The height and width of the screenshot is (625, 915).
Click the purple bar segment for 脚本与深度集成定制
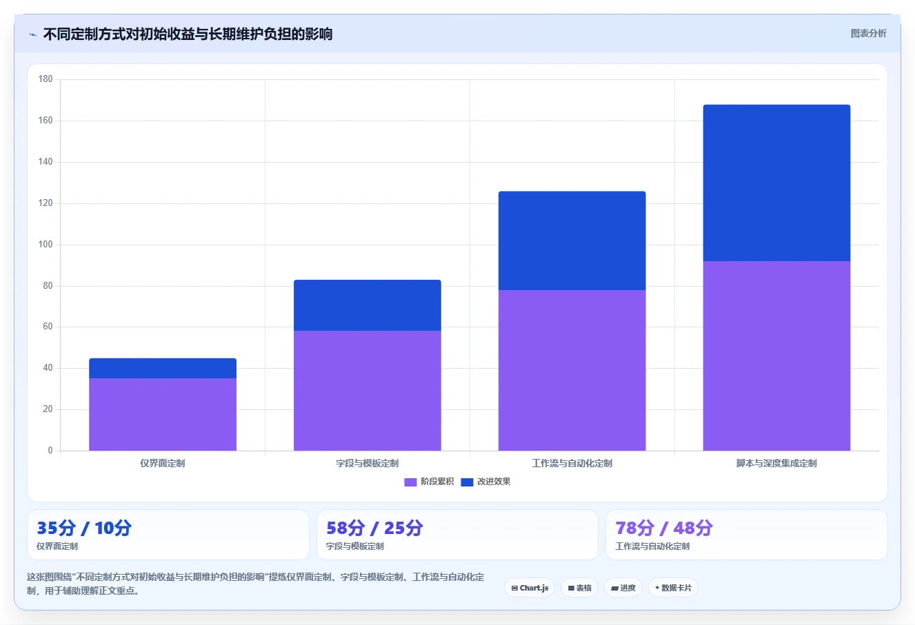pyautogui.click(x=776, y=356)
